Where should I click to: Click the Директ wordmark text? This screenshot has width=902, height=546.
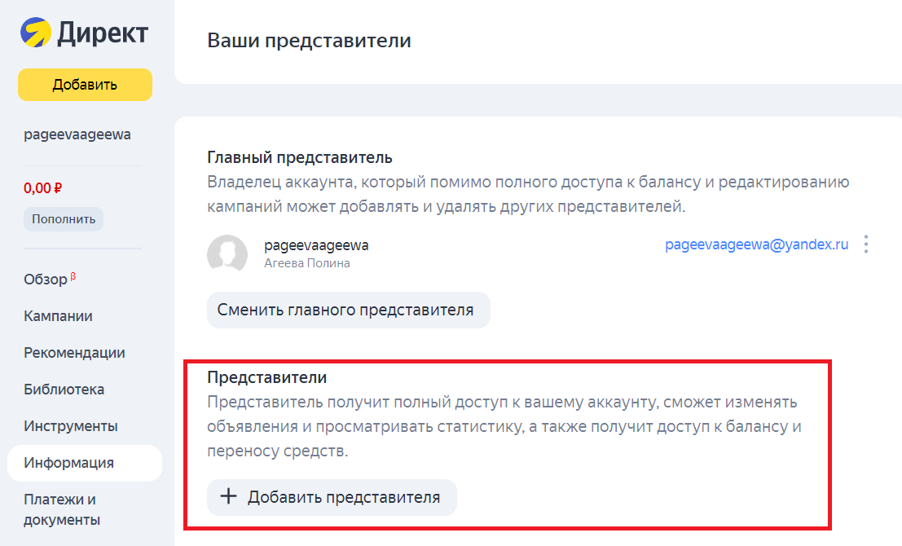(103, 33)
